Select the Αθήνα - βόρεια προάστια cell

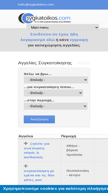[77, 150]
